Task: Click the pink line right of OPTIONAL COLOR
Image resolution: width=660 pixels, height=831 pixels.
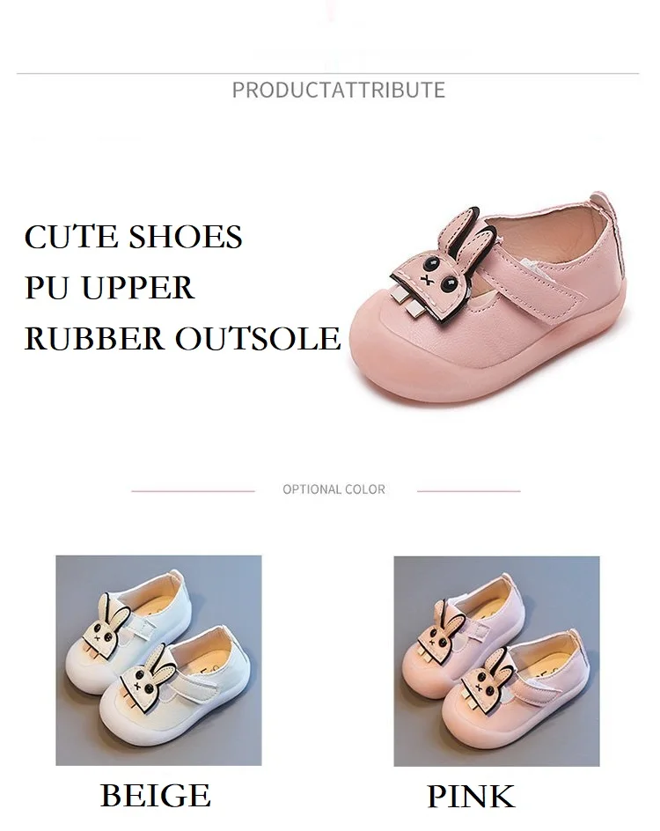Action: [x=469, y=491]
